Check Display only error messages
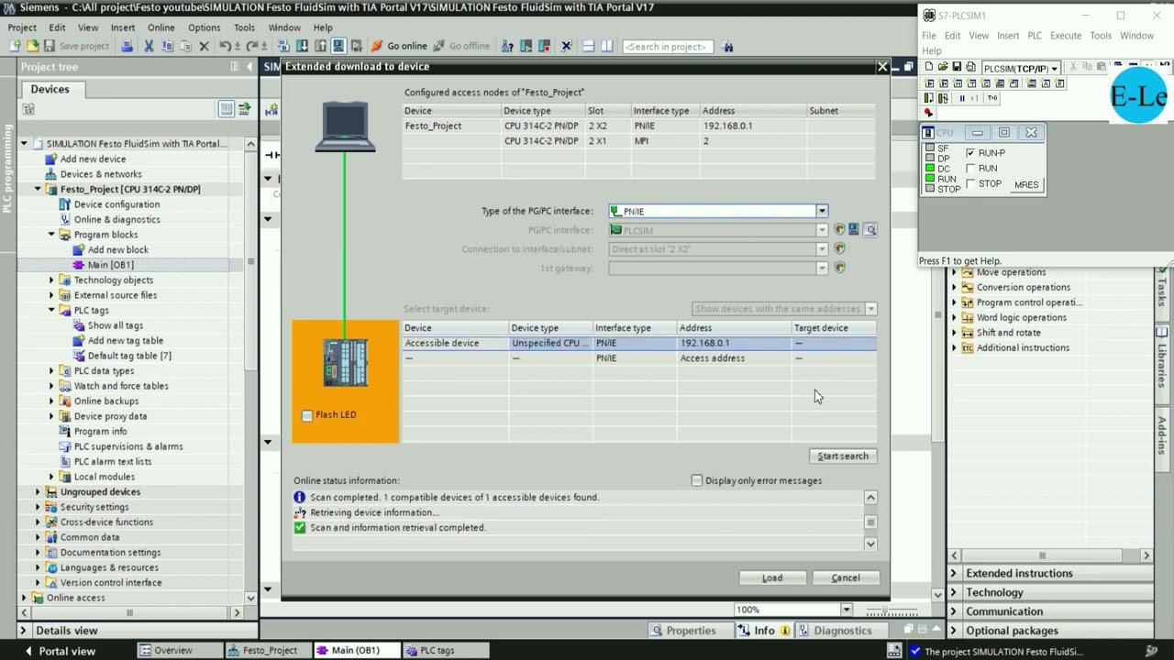 [697, 480]
